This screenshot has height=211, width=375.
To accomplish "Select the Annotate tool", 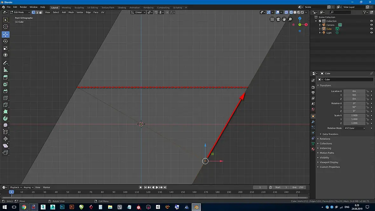I will (x=5, y=63).
